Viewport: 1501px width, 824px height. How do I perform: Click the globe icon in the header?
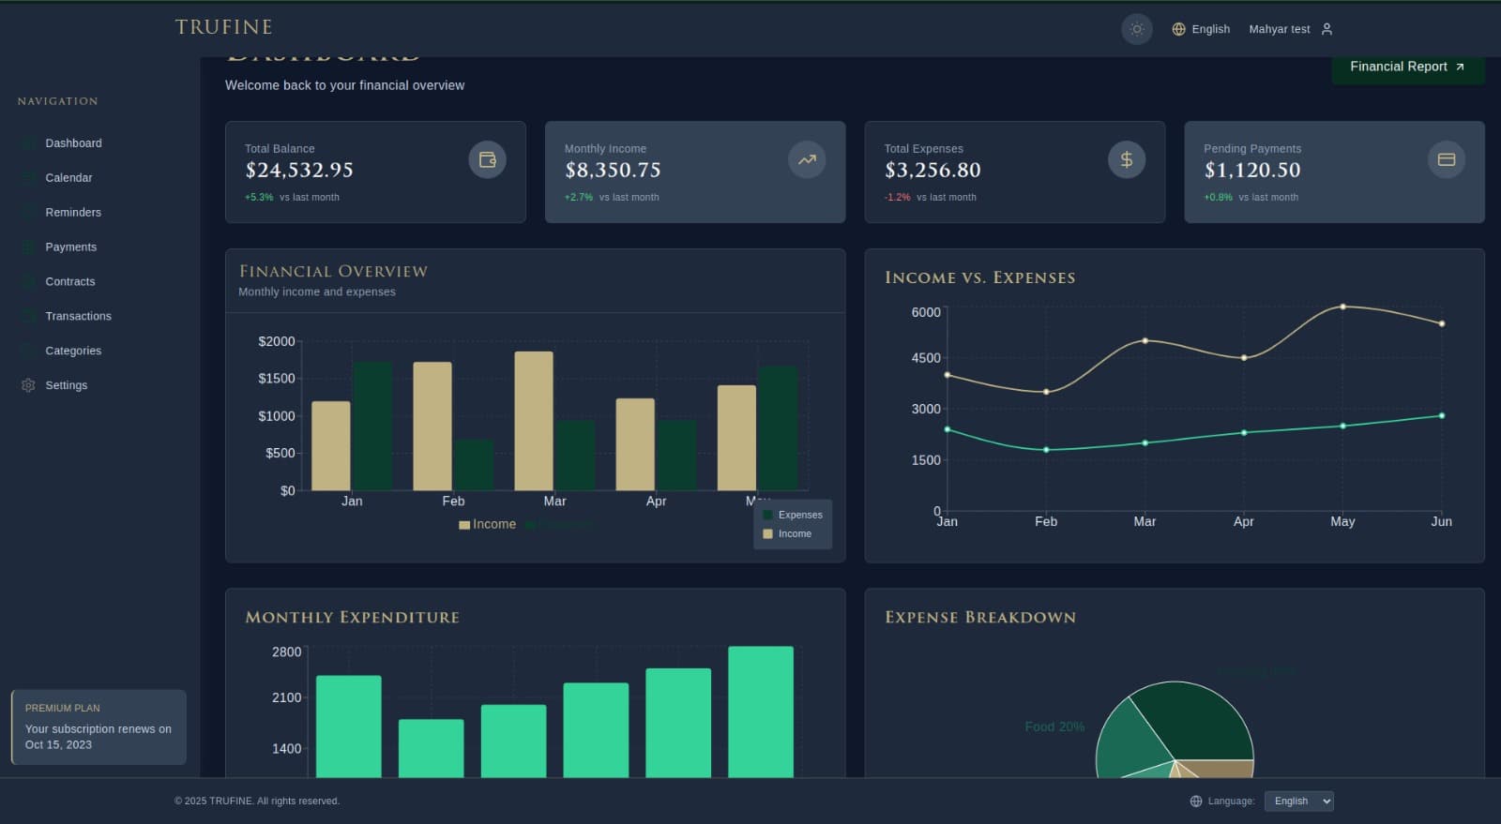pyautogui.click(x=1179, y=29)
